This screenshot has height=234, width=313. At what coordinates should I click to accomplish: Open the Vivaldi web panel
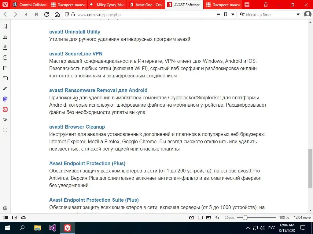(5, 109)
